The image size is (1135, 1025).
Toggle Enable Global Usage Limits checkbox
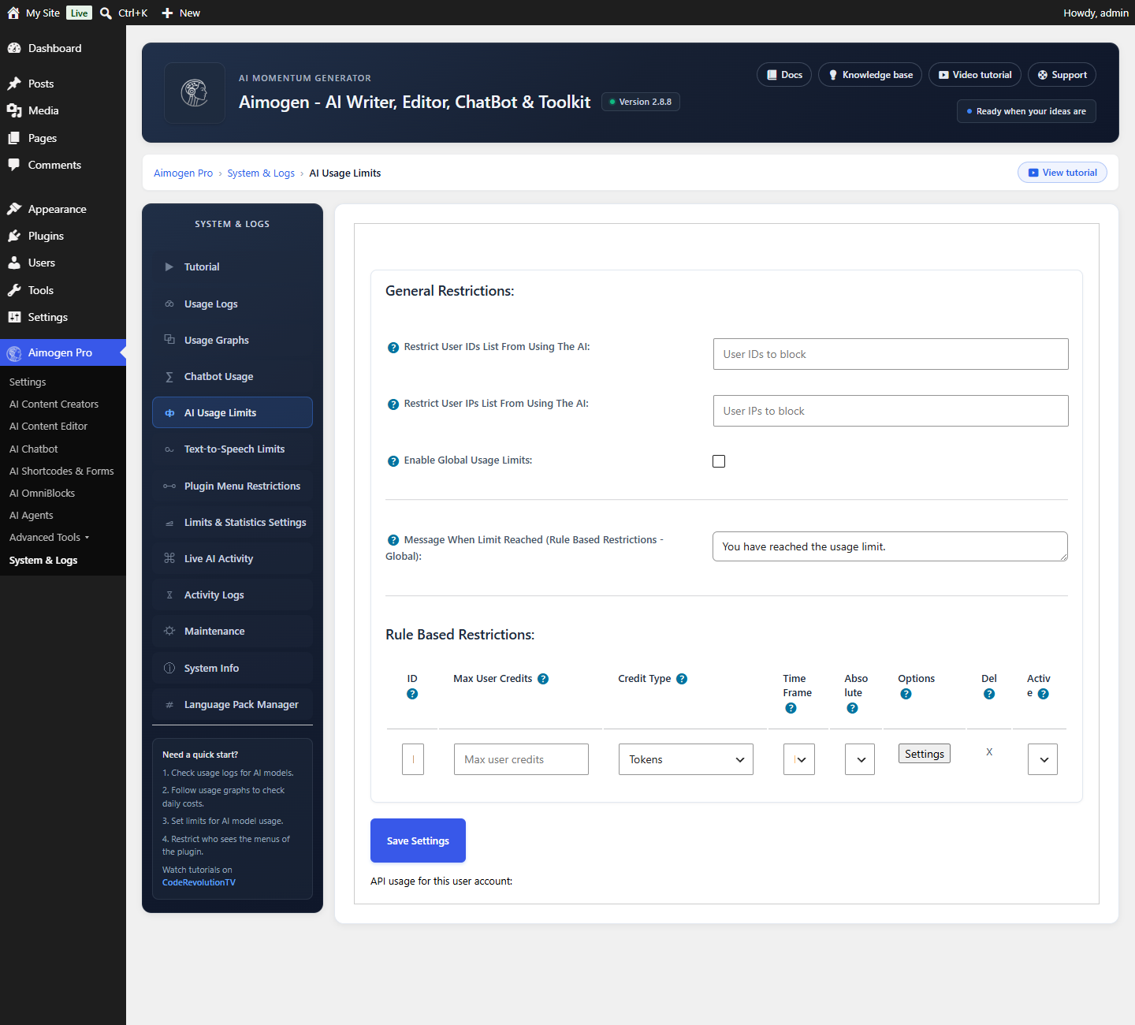coord(719,461)
